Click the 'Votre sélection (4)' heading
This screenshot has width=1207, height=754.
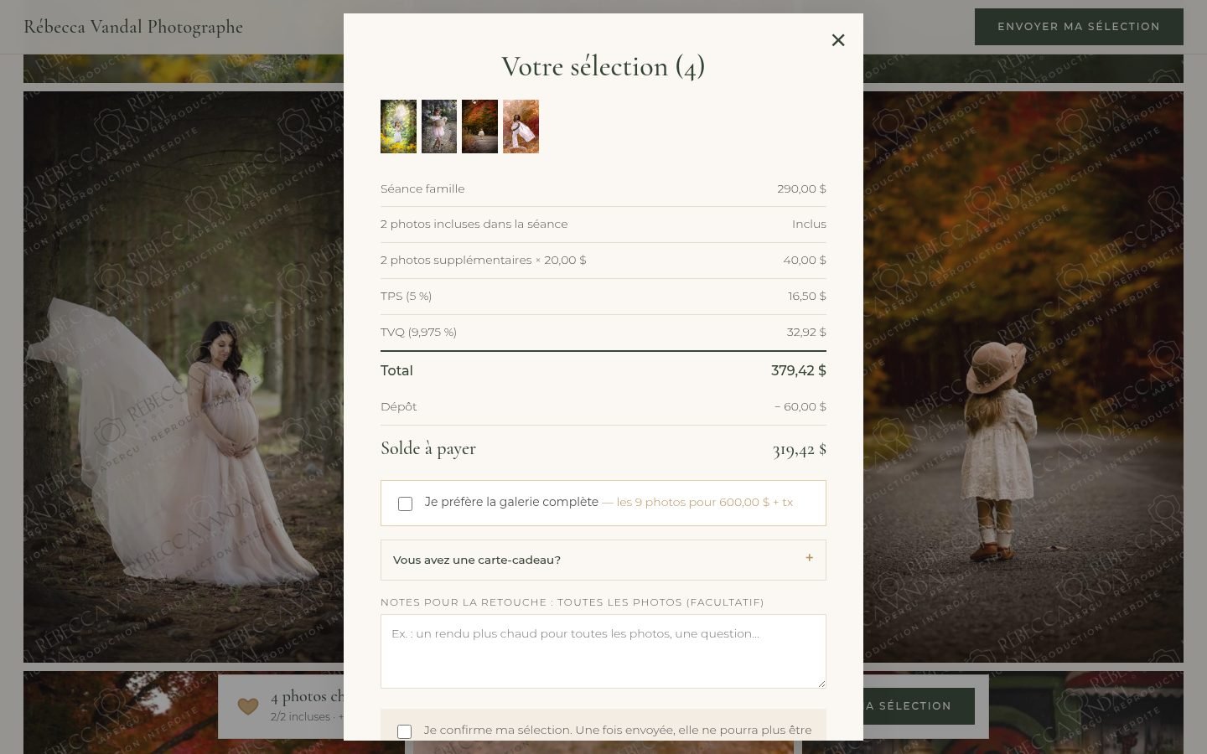coord(603,67)
